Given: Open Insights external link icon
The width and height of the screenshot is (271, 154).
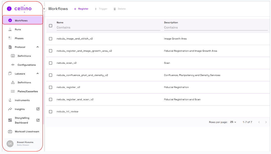Looking at the screenshot, I should (x=38, y=109).
